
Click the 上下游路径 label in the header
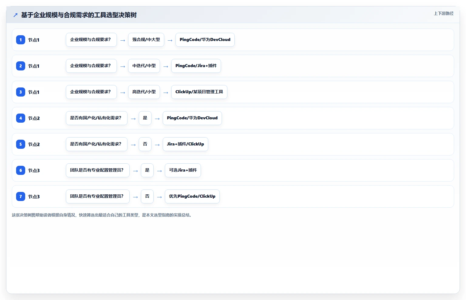(x=444, y=13)
